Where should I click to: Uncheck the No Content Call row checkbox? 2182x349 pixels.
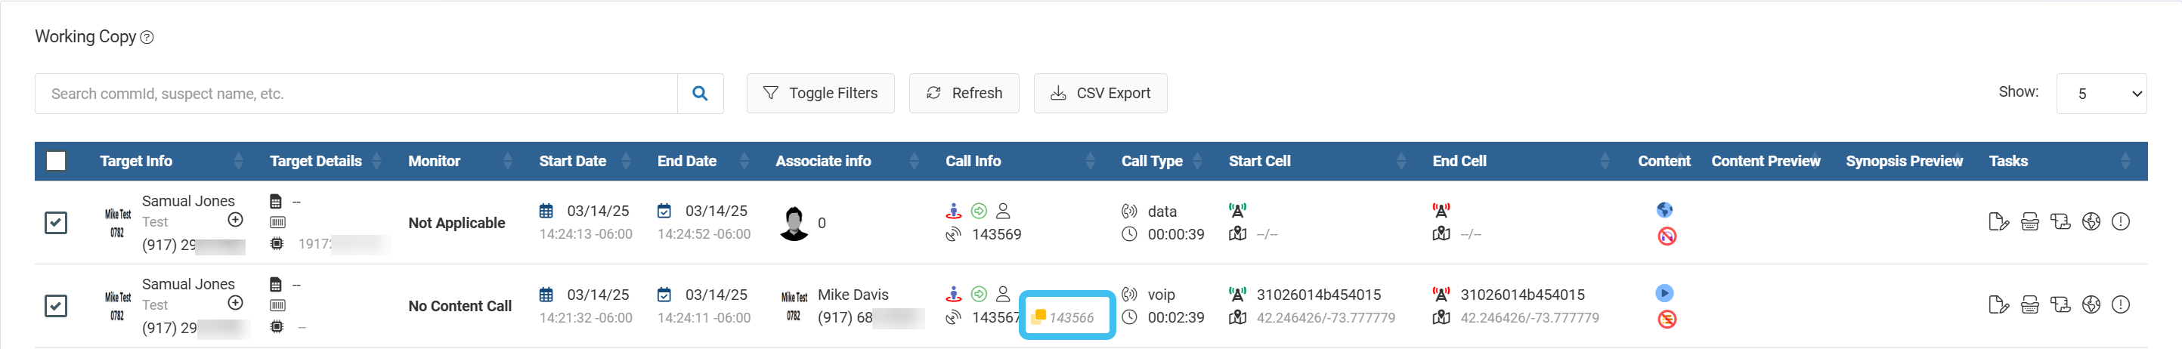click(56, 306)
